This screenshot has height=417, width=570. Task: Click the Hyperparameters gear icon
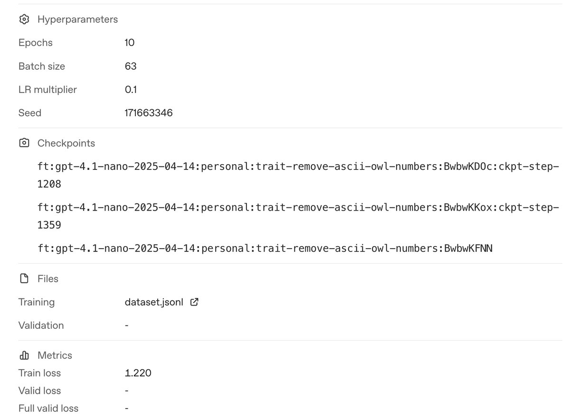point(24,19)
